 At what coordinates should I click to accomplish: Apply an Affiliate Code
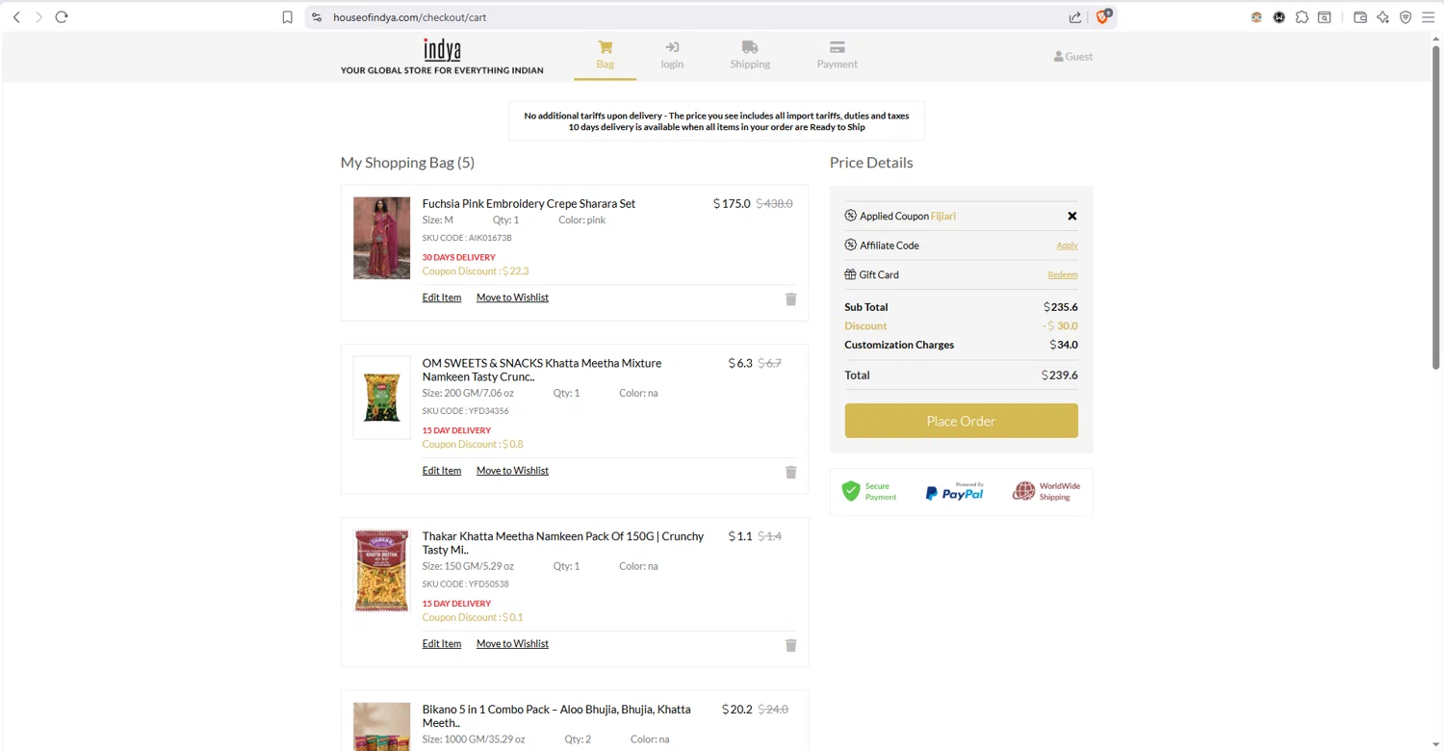click(1067, 246)
